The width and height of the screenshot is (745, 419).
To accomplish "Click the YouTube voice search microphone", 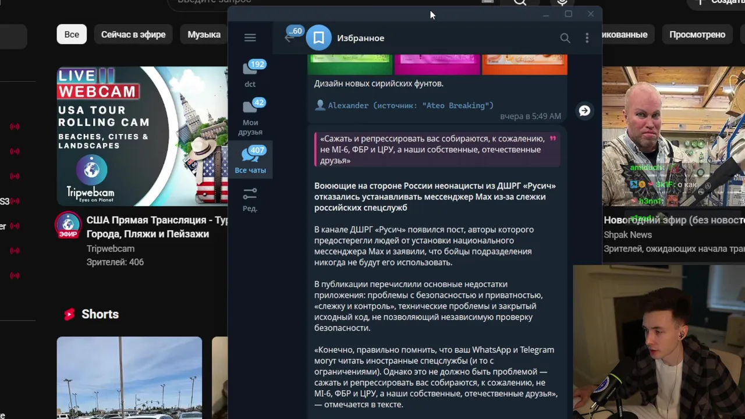I will [x=562, y=2].
